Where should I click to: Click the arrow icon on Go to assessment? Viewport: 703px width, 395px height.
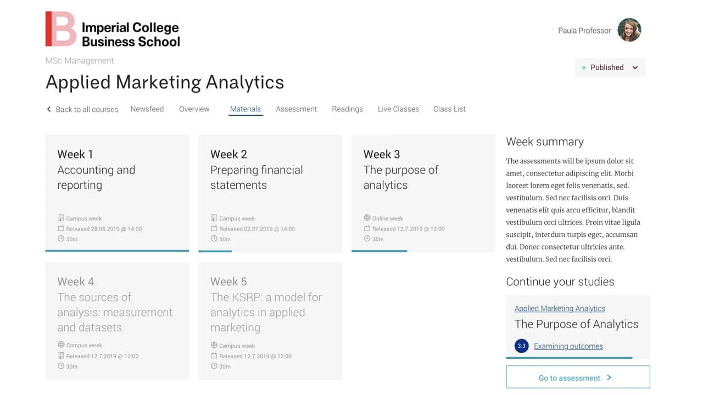click(609, 377)
